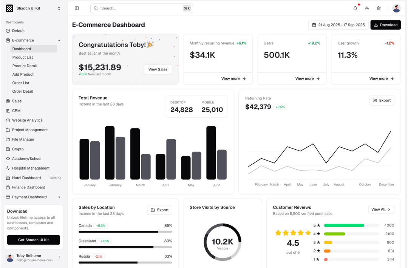Click the Crypto sidebar icon
408x268 pixels.
(8, 149)
